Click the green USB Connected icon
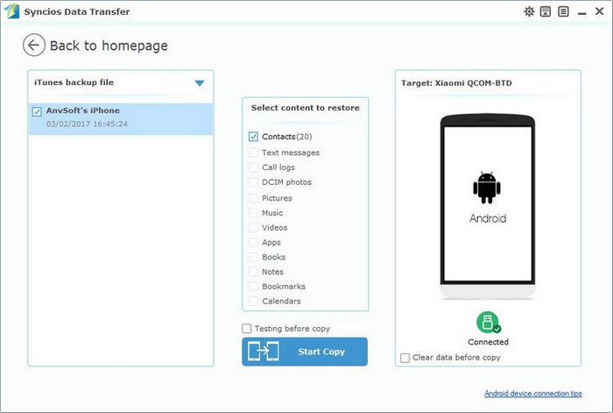 489,322
